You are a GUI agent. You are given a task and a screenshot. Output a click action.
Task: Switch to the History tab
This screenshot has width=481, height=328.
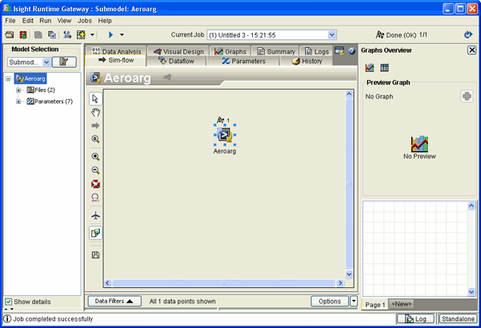coord(307,61)
